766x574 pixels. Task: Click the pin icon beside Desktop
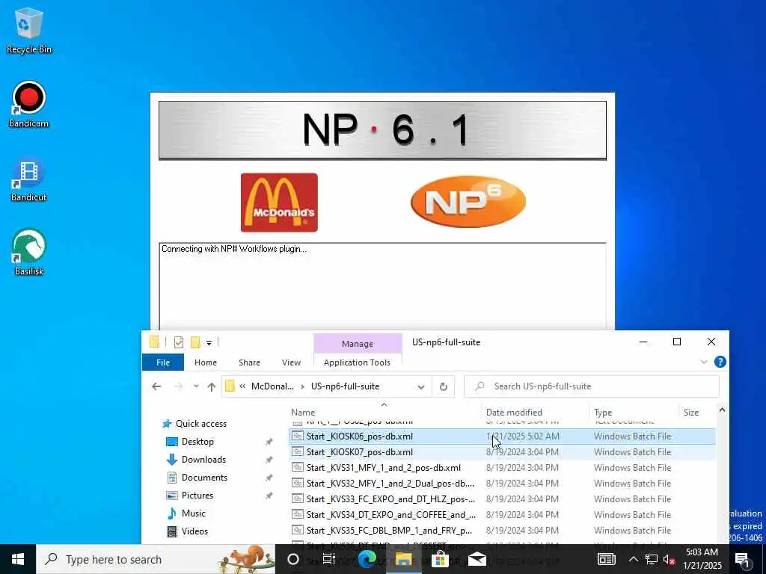click(x=269, y=442)
